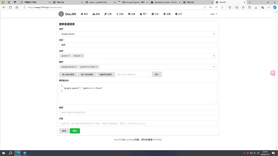
Task: Remove the gemini group tag
Action: (x=69, y=56)
